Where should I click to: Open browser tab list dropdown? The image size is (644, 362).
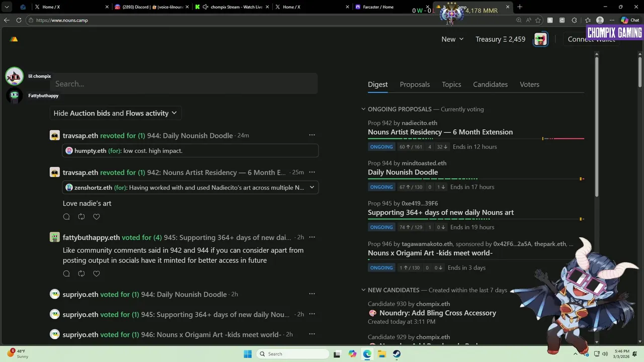pos(7,7)
